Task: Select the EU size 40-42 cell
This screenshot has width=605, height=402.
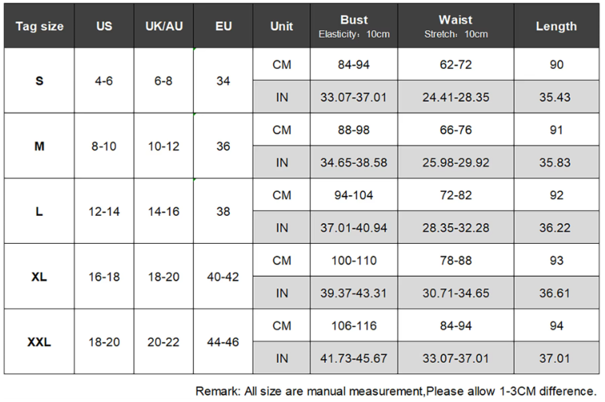Action: pyautogui.click(x=223, y=277)
